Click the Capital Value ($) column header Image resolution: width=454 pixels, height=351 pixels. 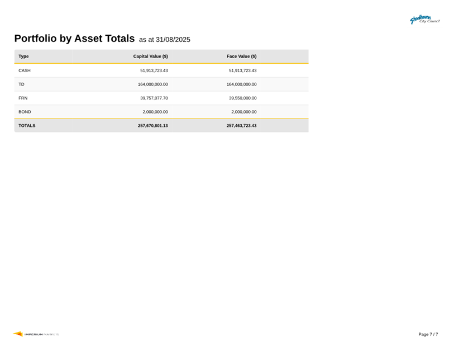tap(150, 56)
